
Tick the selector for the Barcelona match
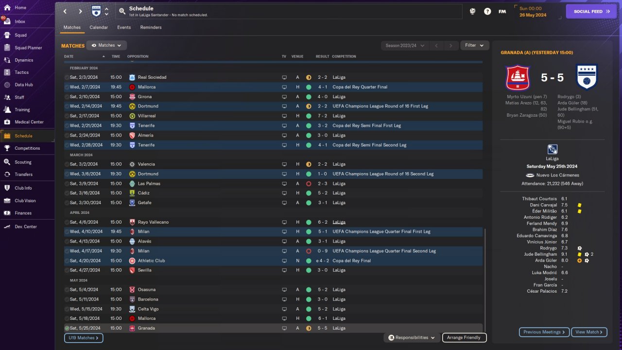[x=67, y=299]
